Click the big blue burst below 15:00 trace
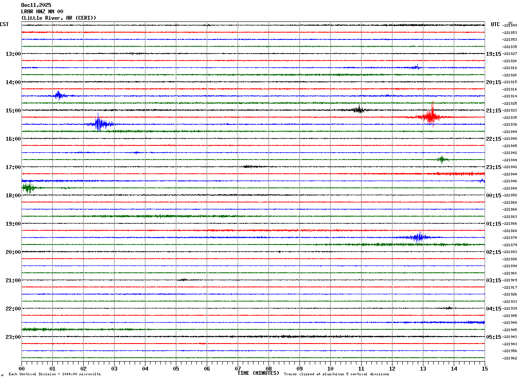519x380 pixels. point(99,124)
